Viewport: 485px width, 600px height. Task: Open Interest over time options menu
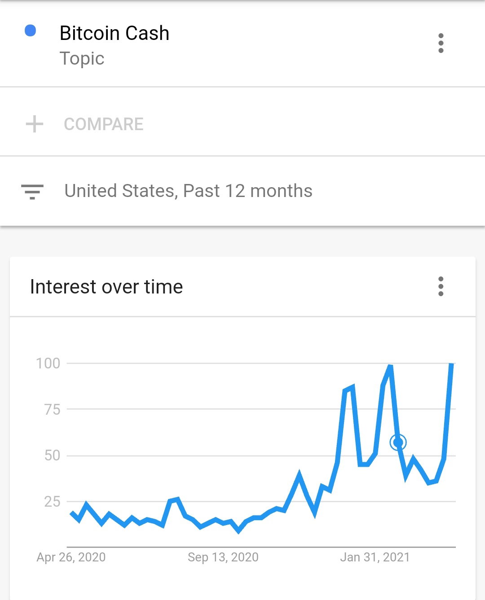point(441,286)
